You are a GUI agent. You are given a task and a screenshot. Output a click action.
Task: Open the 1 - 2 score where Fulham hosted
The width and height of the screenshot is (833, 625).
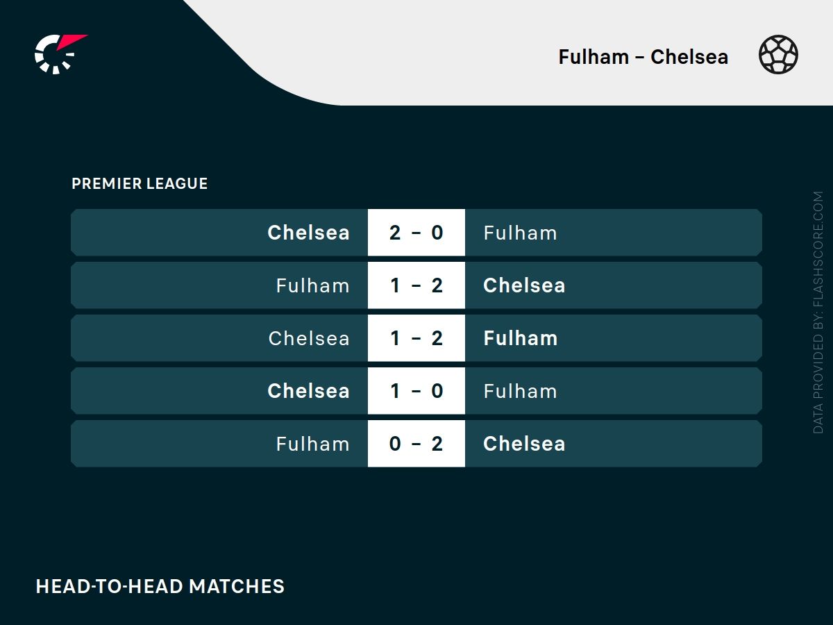point(416,285)
